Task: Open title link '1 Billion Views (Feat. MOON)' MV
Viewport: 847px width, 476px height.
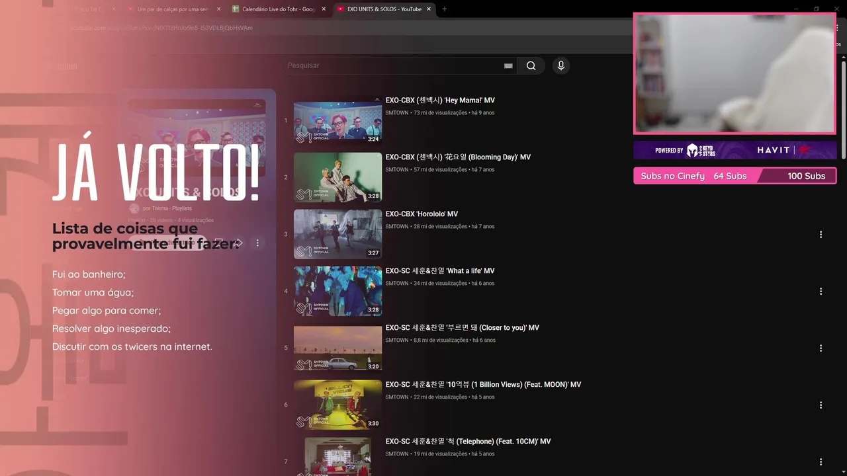Action: [483, 385]
